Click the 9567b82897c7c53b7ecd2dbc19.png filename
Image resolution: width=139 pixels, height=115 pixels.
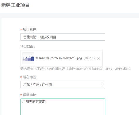coord(59,58)
